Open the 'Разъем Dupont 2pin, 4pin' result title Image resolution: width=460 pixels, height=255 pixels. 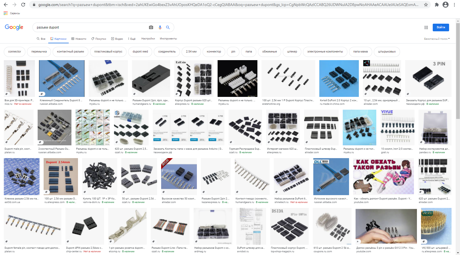pyautogui.click(x=151, y=100)
